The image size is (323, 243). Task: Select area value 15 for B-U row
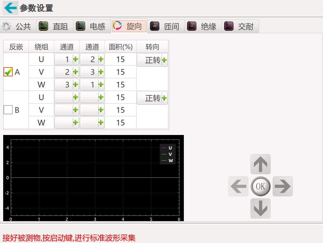pos(120,97)
